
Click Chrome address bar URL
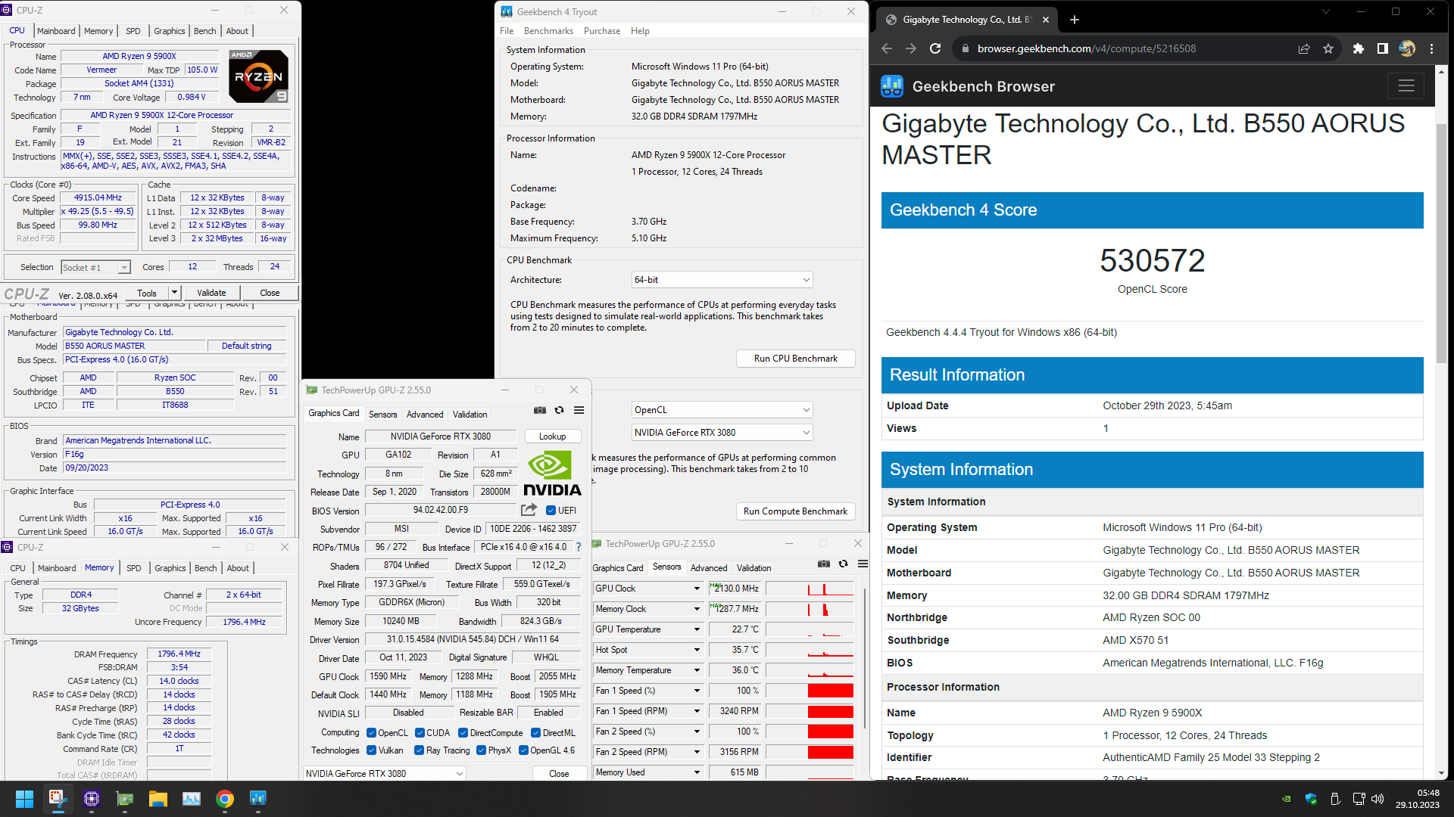point(1087,48)
